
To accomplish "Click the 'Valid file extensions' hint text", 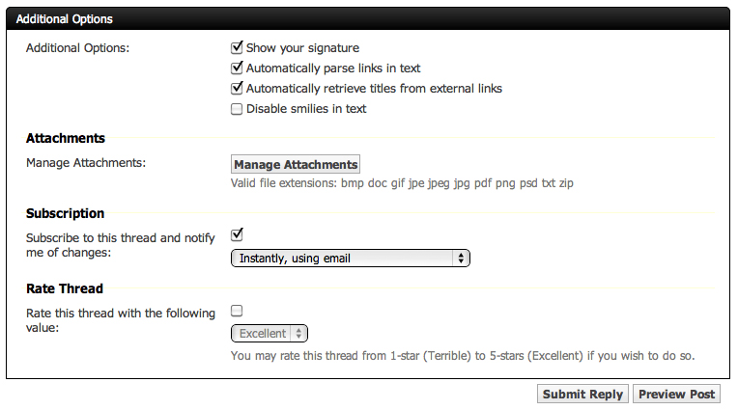I will 402,183.
